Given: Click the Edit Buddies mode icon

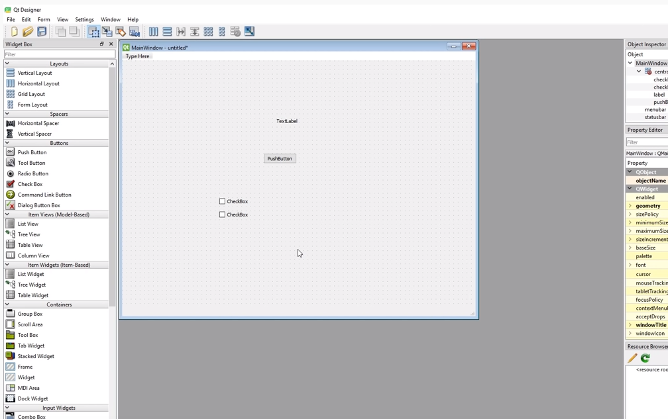Looking at the screenshot, I should coord(120,31).
